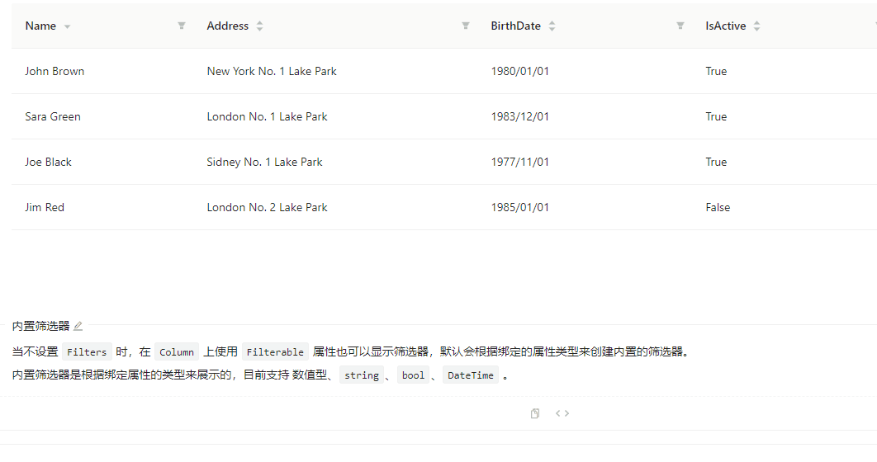This screenshot has width=877, height=462.
Task: Sort by the Address column sorter arrows
Action: (259, 26)
